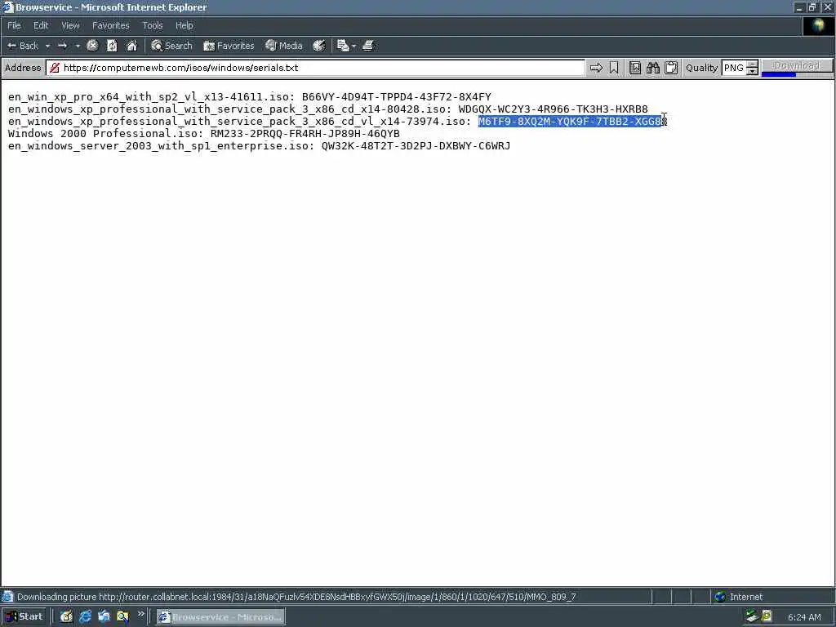Open the Search pane
The height and width of the screenshot is (627, 836).
pos(171,46)
